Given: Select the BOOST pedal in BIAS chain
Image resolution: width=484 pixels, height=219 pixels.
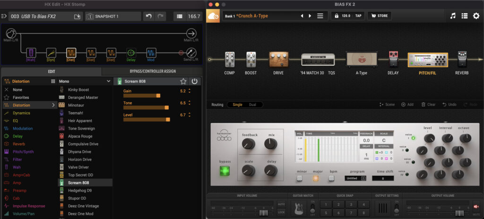Looking at the screenshot, I should pyautogui.click(x=251, y=60).
